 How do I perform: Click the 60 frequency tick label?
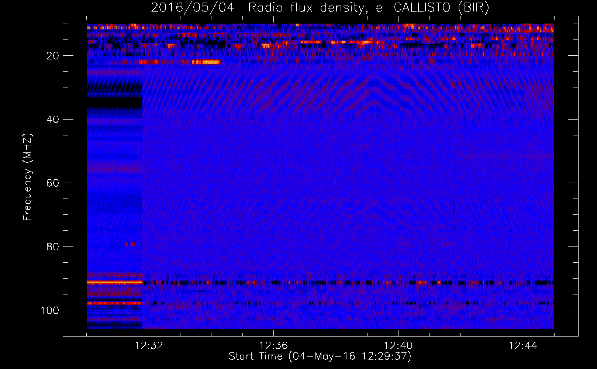(53, 183)
